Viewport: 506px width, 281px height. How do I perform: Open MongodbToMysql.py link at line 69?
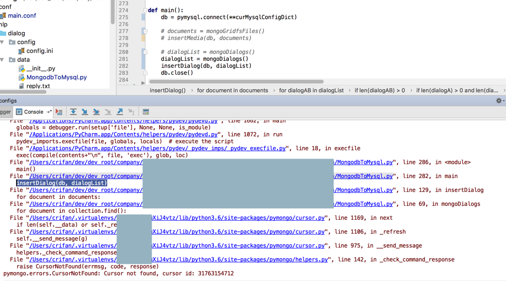(363, 204)
